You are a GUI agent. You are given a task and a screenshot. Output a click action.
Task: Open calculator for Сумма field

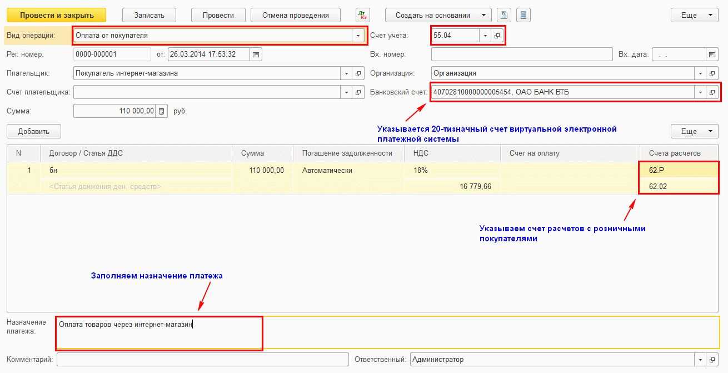[161, 111]
